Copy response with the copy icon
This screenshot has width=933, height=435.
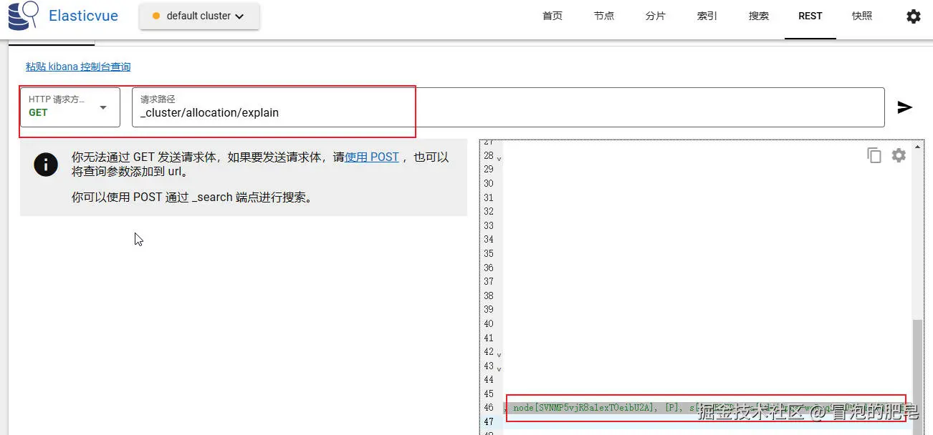point(874,155)
